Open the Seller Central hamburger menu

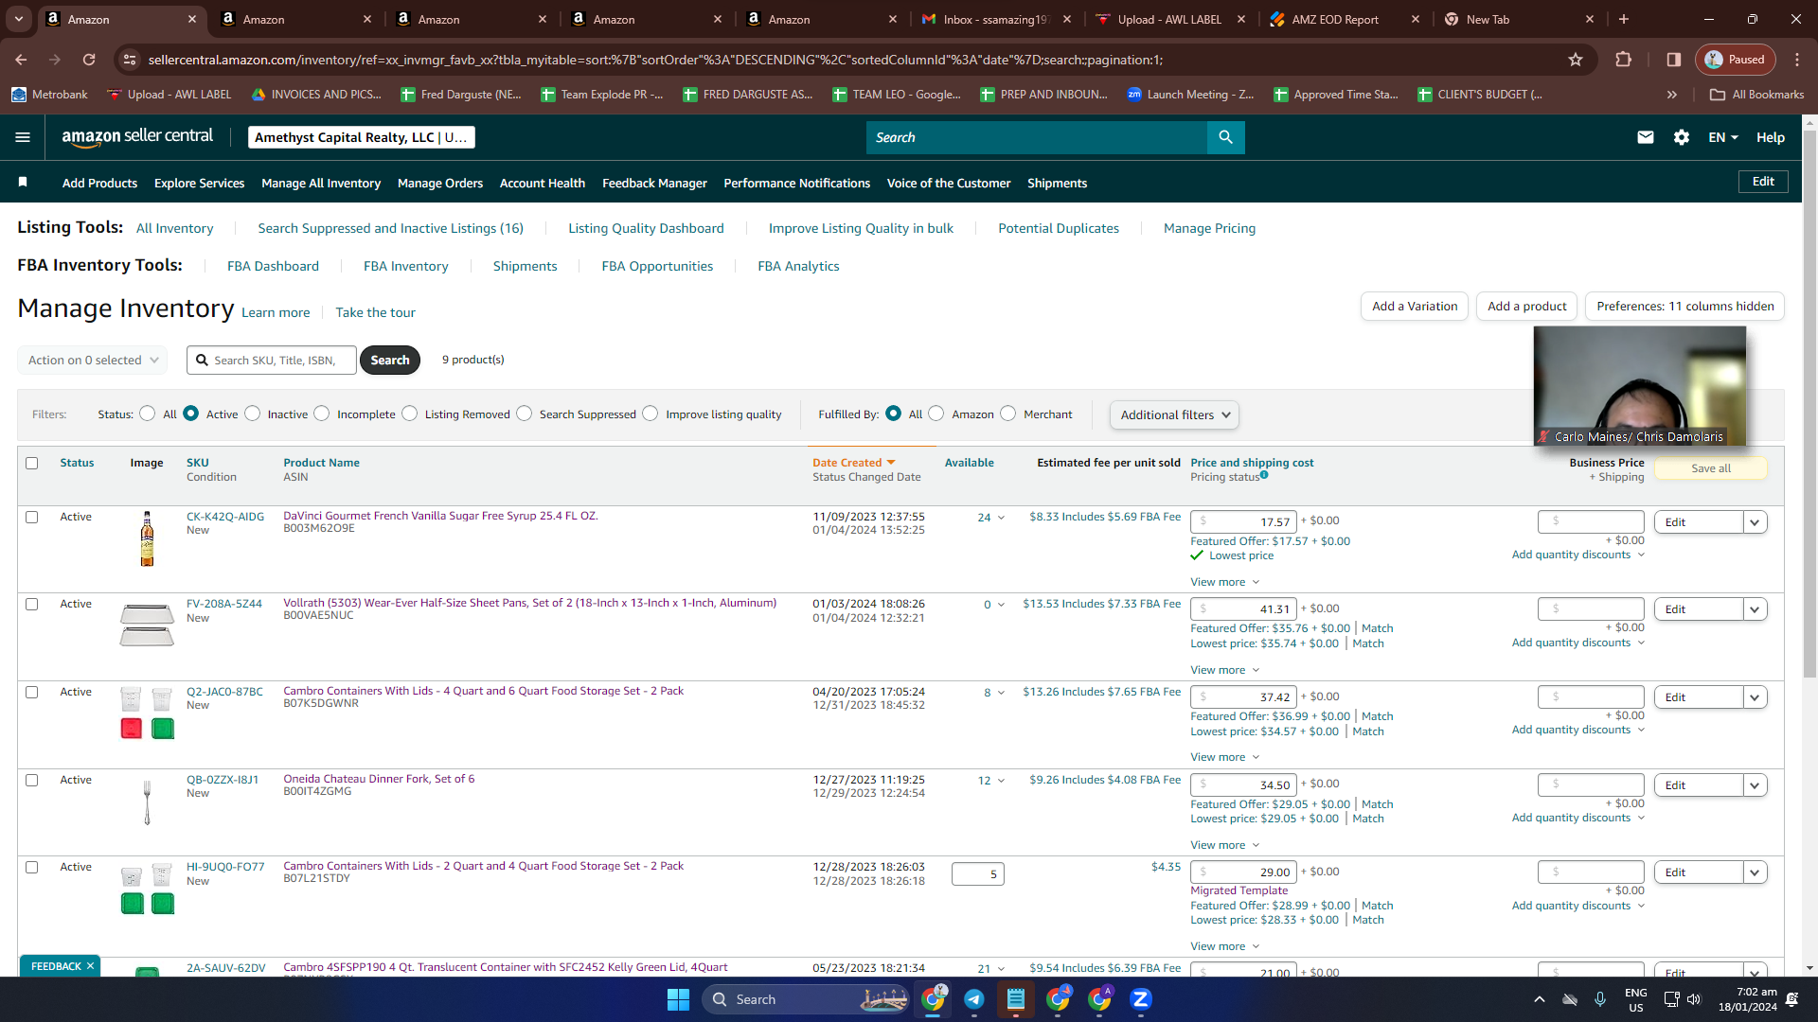(23, 137)
